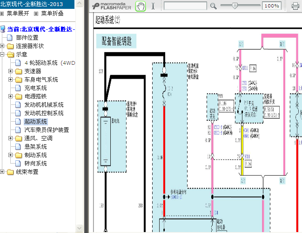Expand the 电源搭铁 tree node
The image size is (302, 233).
pos(10,96)
